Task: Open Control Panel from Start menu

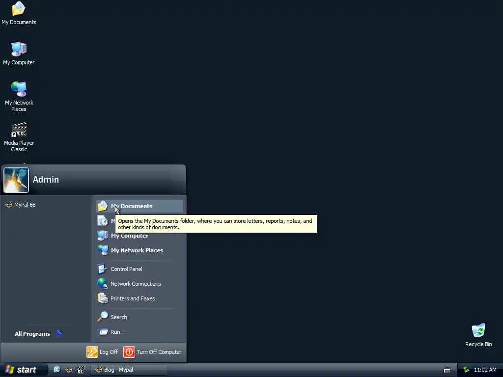Action: 140,269
